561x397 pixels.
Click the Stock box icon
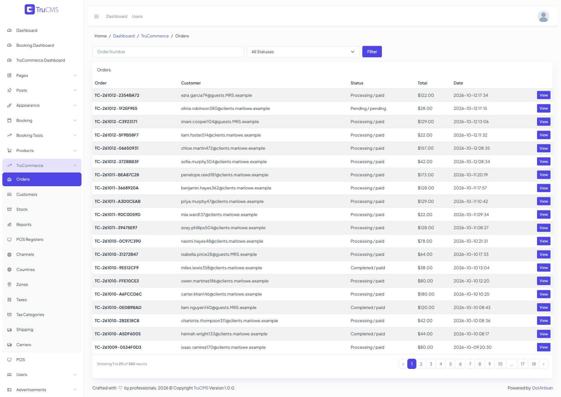[x=9, y=209]
